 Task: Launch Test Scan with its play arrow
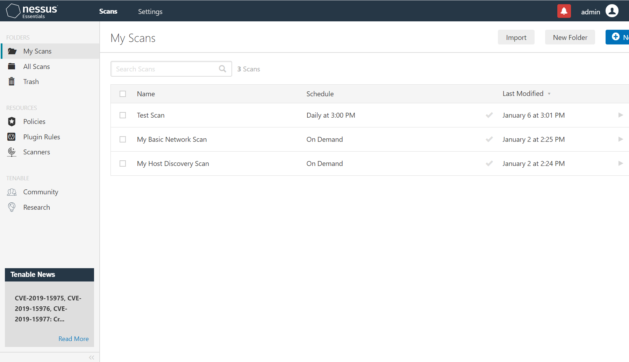[x=621, y=115]
